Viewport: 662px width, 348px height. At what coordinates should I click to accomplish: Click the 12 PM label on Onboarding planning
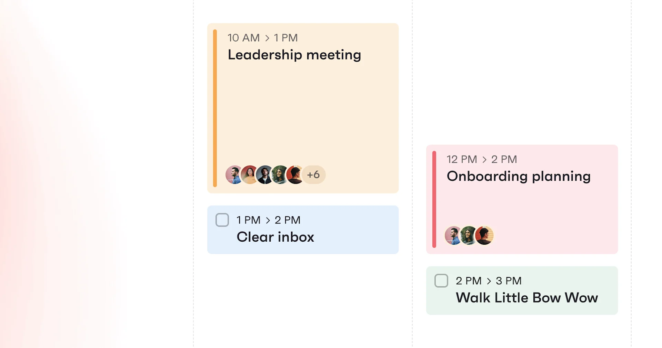(x=461, y=159)
